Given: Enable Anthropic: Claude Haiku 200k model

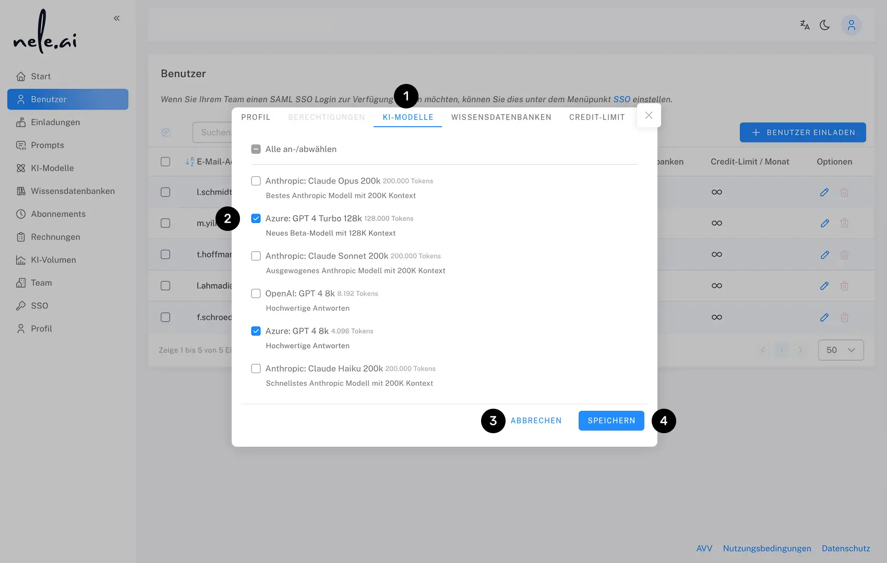Looking at the screenshot, I should coord(256,369).
